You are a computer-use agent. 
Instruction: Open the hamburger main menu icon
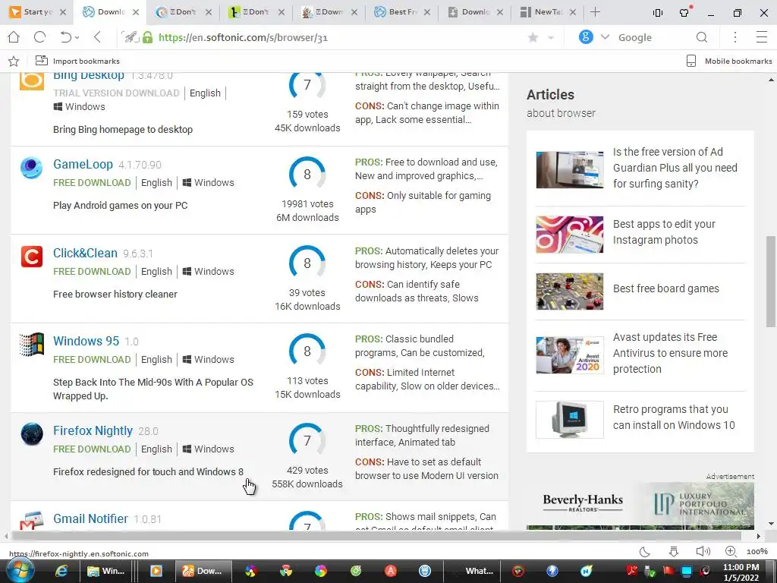pos(762,37)
